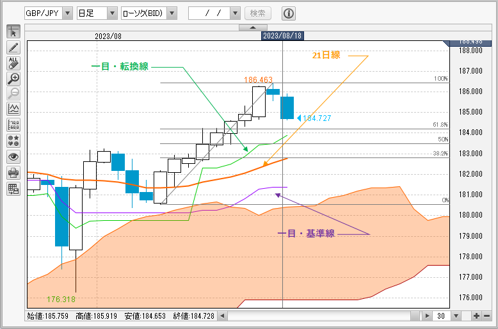Click the 176.318 low price label
This screenshot has width=498, height=329.
(x=61, y=299)
